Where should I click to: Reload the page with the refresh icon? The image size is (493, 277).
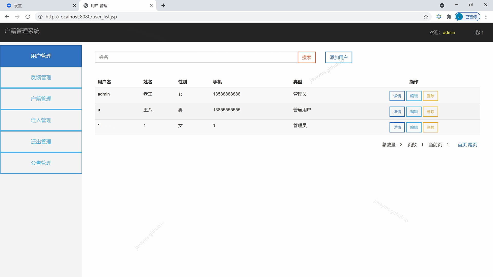tap(28, 17)
